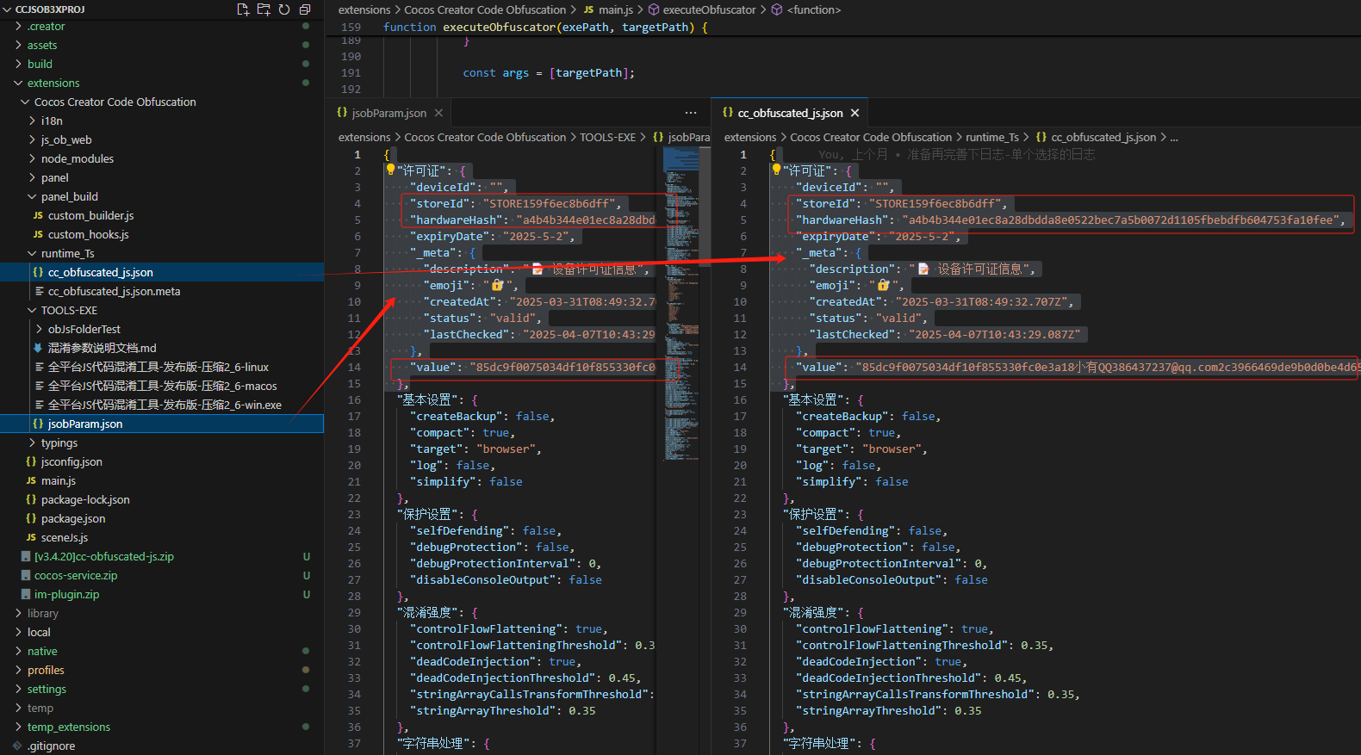The height and width of the screenshot is (755, 1361).
Task: Open custom_hooks.js file
Action: [x=88, y=234]
